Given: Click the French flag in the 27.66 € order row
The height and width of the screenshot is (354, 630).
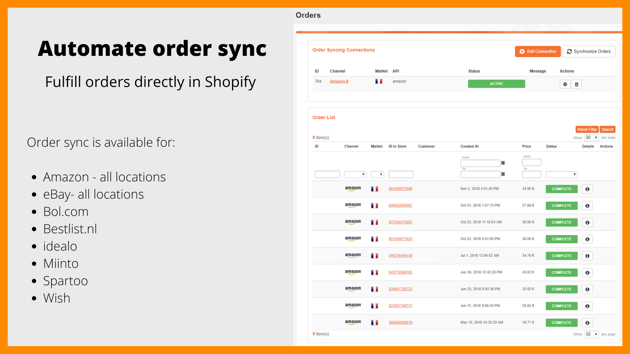Looking at the screenshot, I should [x=374, y=206].
